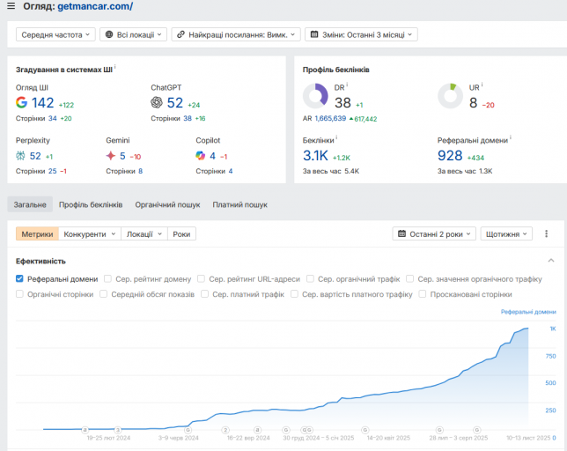Open the Беклінки info icon
The image size is (567, 451).
tap(336, 137)
